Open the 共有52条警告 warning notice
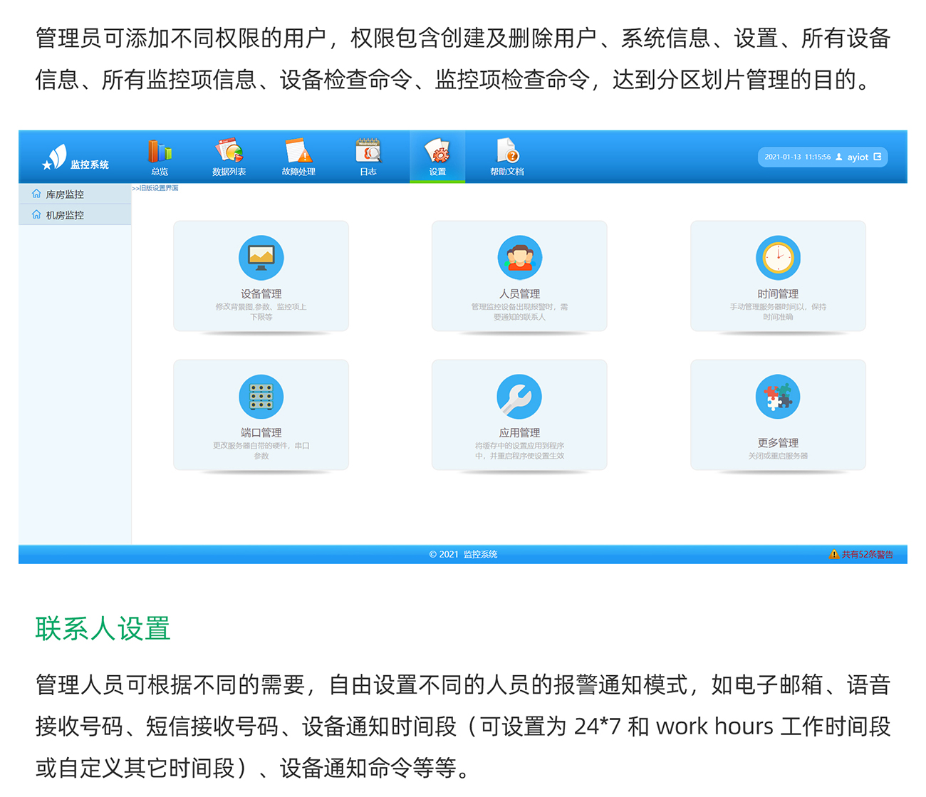 coord(862,554)
